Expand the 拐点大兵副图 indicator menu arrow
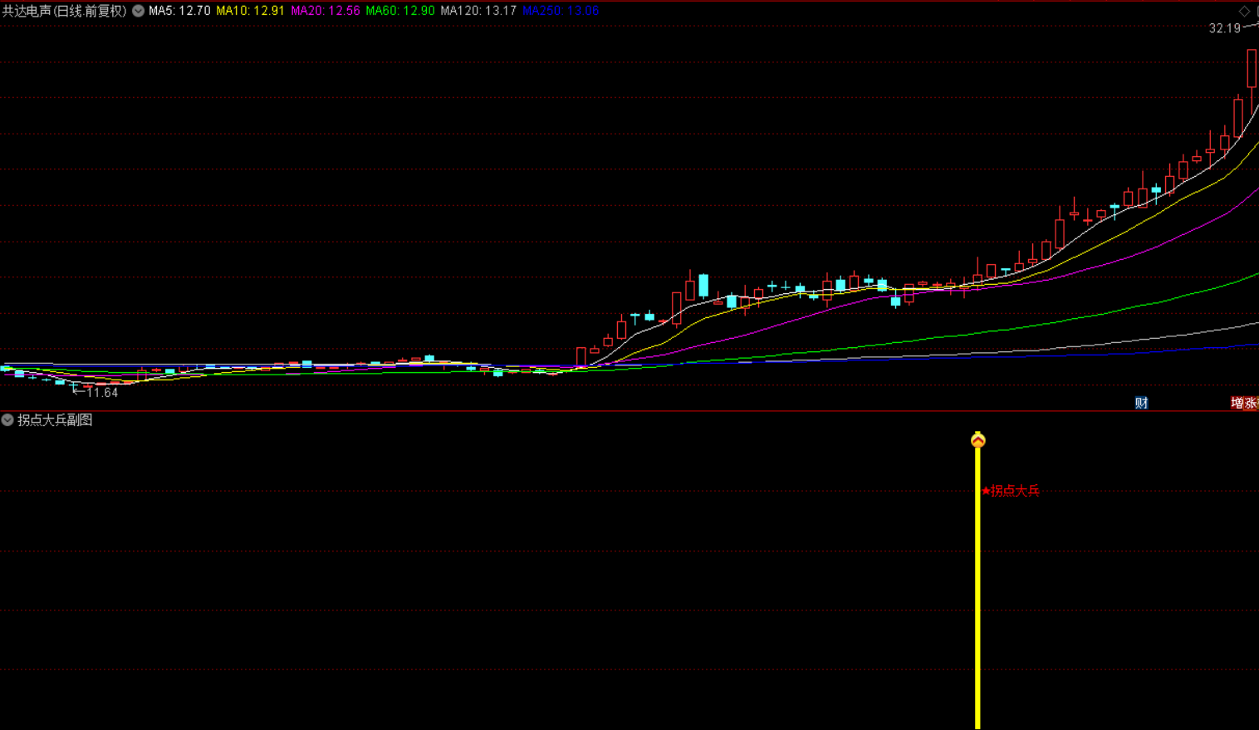This screenshot has height=730, width=1259. [x=7, y=420]
